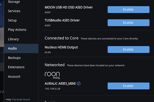This screenshot has height=102, width=154.
Task: Select the Audio settings tab
Action: coord(13,48)
